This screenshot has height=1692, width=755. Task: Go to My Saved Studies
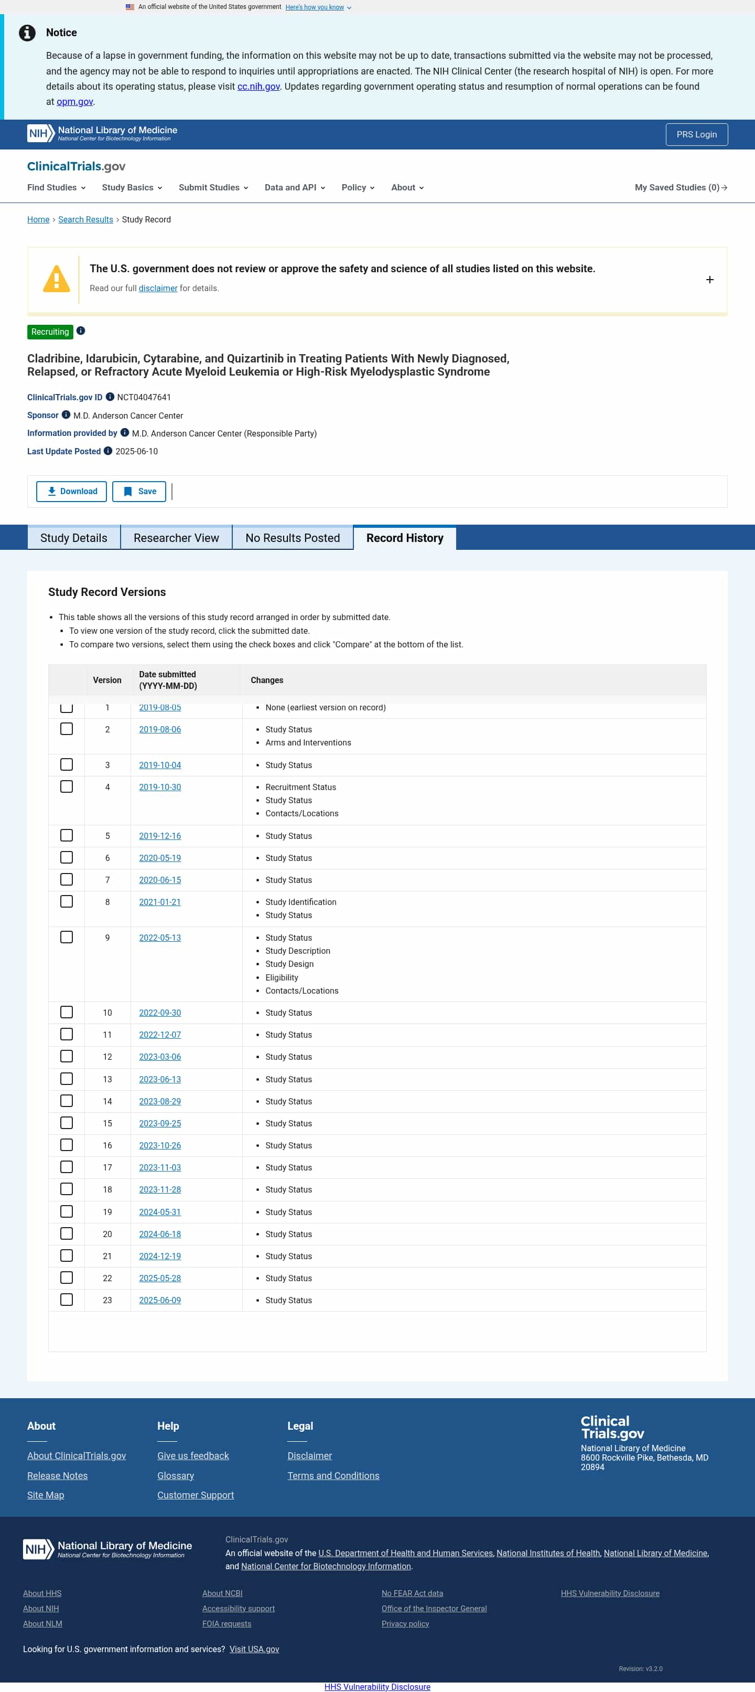680,187
